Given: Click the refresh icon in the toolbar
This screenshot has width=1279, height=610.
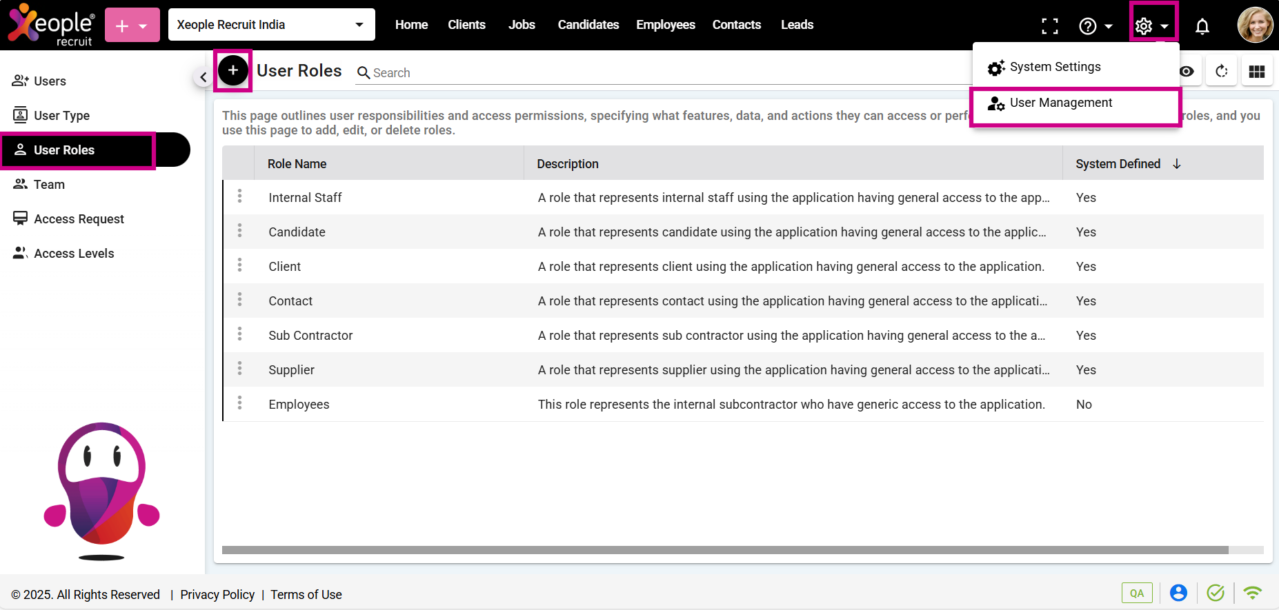Looking at the screenshot, I should click(x=1221, y=72).
